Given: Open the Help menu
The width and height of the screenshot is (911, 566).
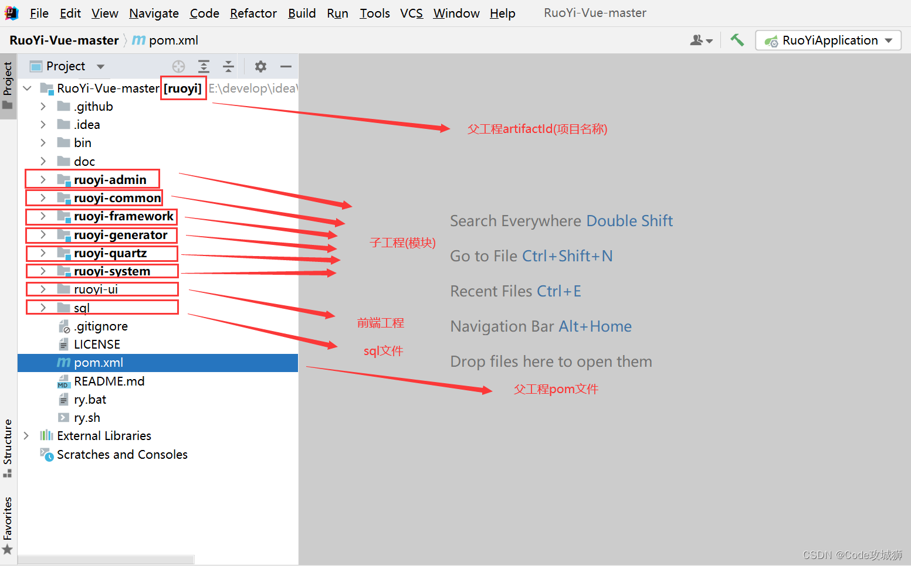Looking at the screenshot, I should [502, 13].
